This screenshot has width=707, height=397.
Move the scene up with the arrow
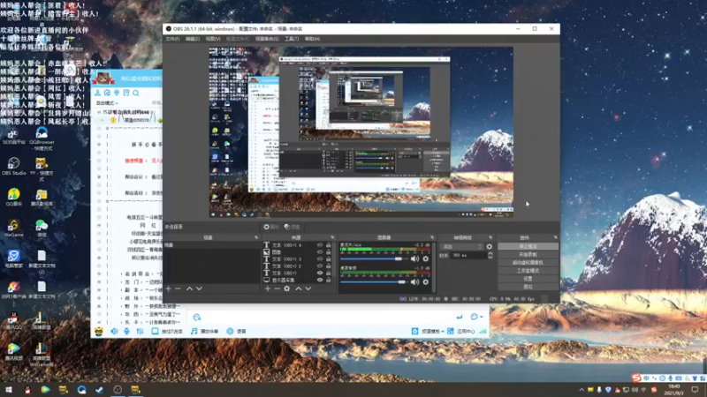click(189, 288)
